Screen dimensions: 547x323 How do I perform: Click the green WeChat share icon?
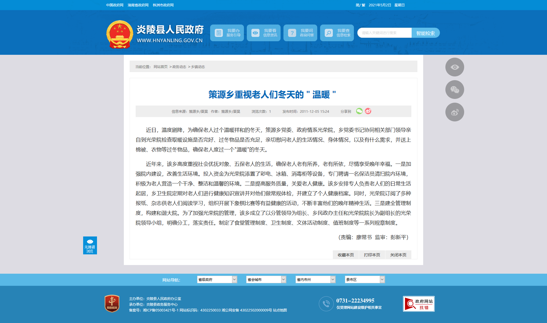[x=359, y=111]
